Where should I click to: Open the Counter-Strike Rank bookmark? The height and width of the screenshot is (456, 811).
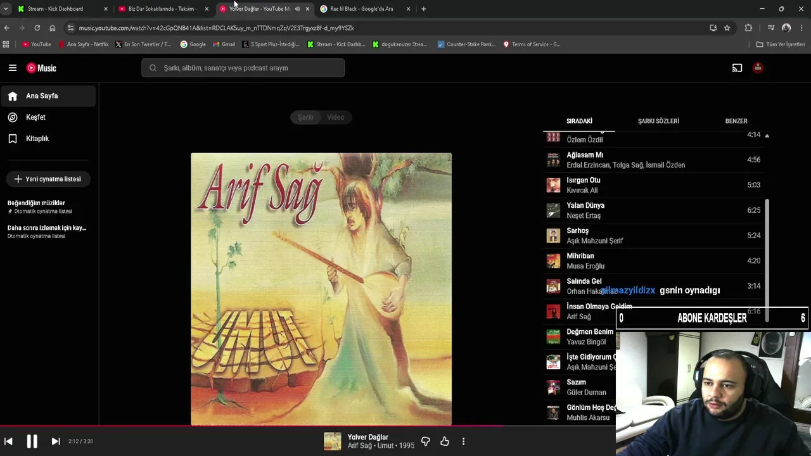[466, 44]
